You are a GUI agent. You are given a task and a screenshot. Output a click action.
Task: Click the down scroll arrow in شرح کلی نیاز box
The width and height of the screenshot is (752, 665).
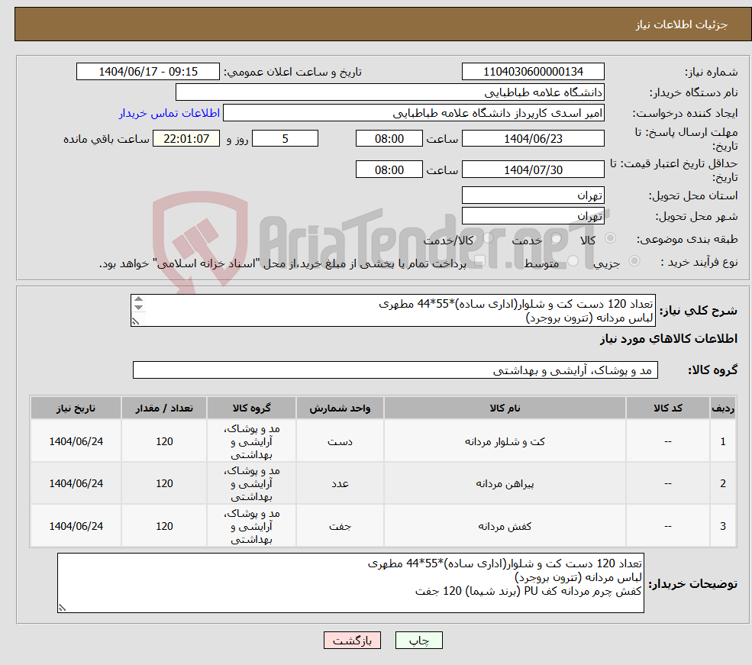click(x=138, y=308)
